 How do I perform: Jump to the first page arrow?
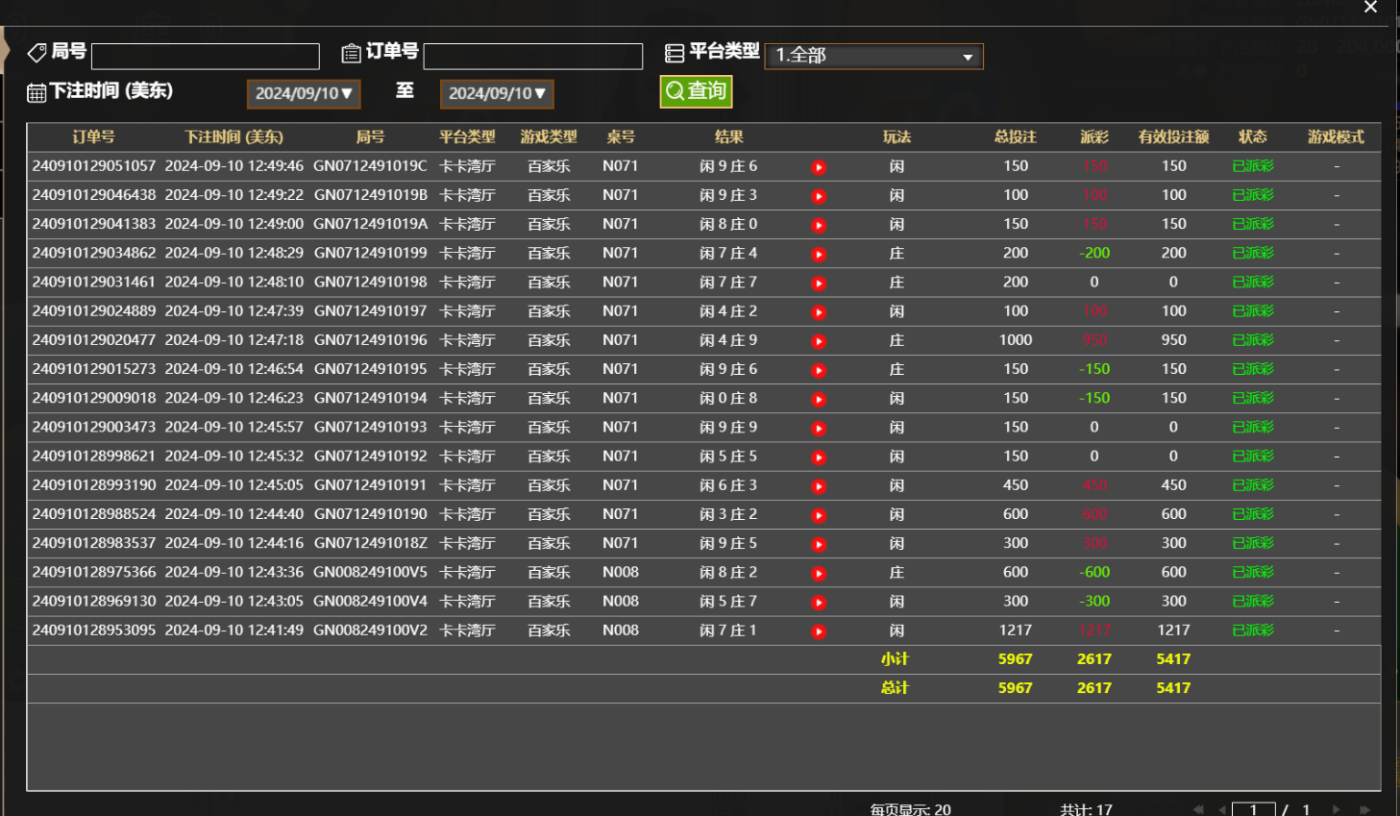1197,809
